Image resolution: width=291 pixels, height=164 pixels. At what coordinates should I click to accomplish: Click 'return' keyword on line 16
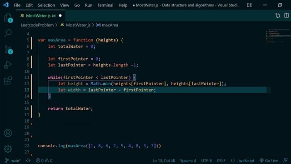click(x=55, y=108)
